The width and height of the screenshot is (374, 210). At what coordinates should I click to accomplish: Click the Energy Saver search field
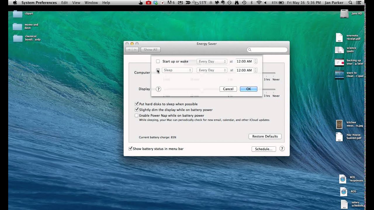[267, 50]
